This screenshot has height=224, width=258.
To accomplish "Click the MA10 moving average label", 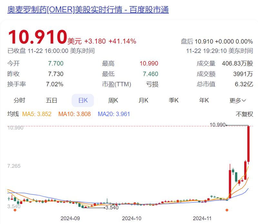I will coord(74,114).
